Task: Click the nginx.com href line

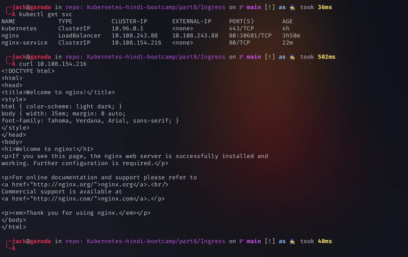Action: [83, 198]
